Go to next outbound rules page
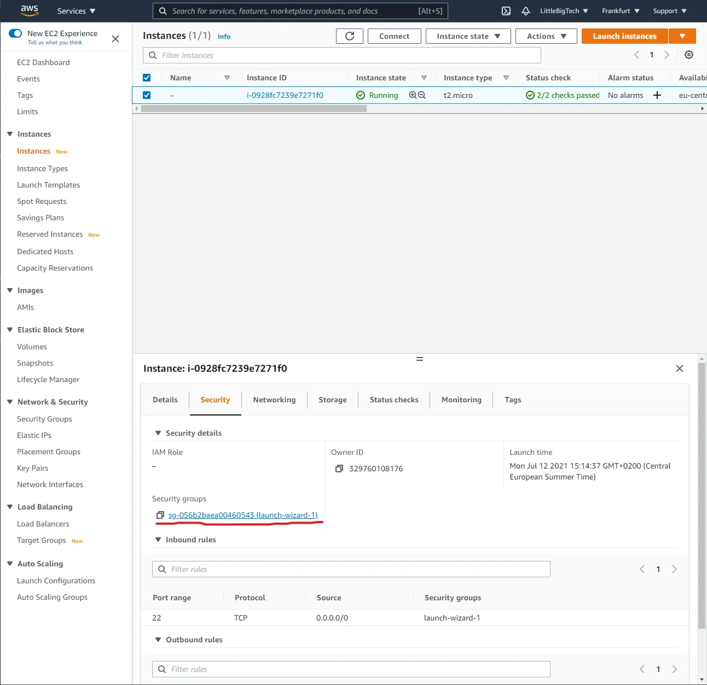This screenshot has height=685, width=707. (x=674, y=669)
